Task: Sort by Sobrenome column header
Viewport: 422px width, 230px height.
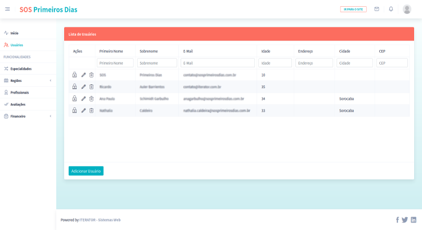Action: pyautogui.click(x=149, y=51)
